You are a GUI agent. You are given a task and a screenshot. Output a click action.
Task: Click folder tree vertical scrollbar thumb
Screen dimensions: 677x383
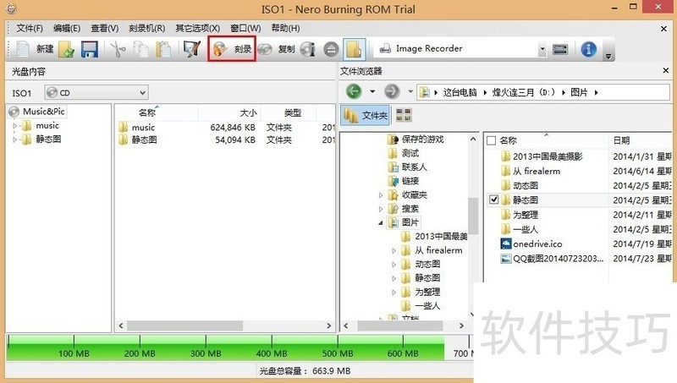(473, 216)
